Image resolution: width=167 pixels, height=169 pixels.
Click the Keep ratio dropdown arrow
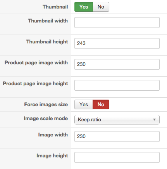(x=154, y=120)
